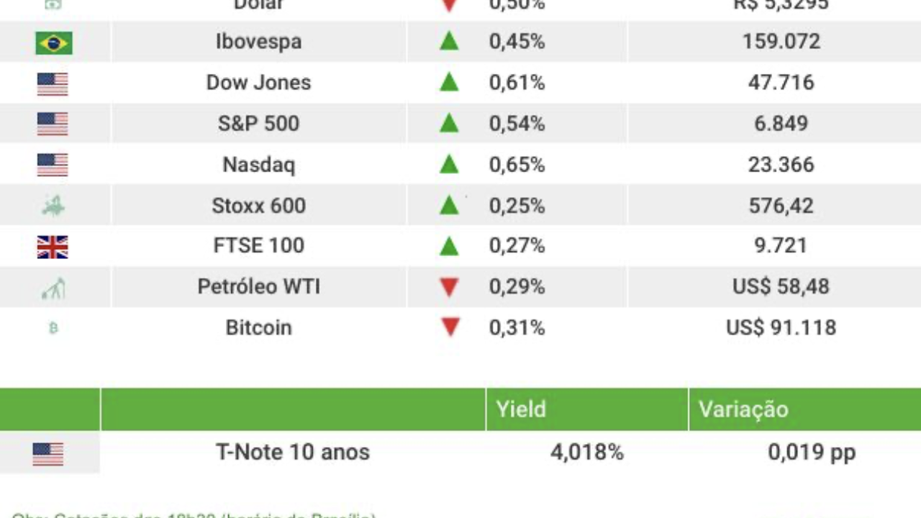Click the green up arrow beside Nasdaq 0,65%
921x518 pixels.
(449, 165)
